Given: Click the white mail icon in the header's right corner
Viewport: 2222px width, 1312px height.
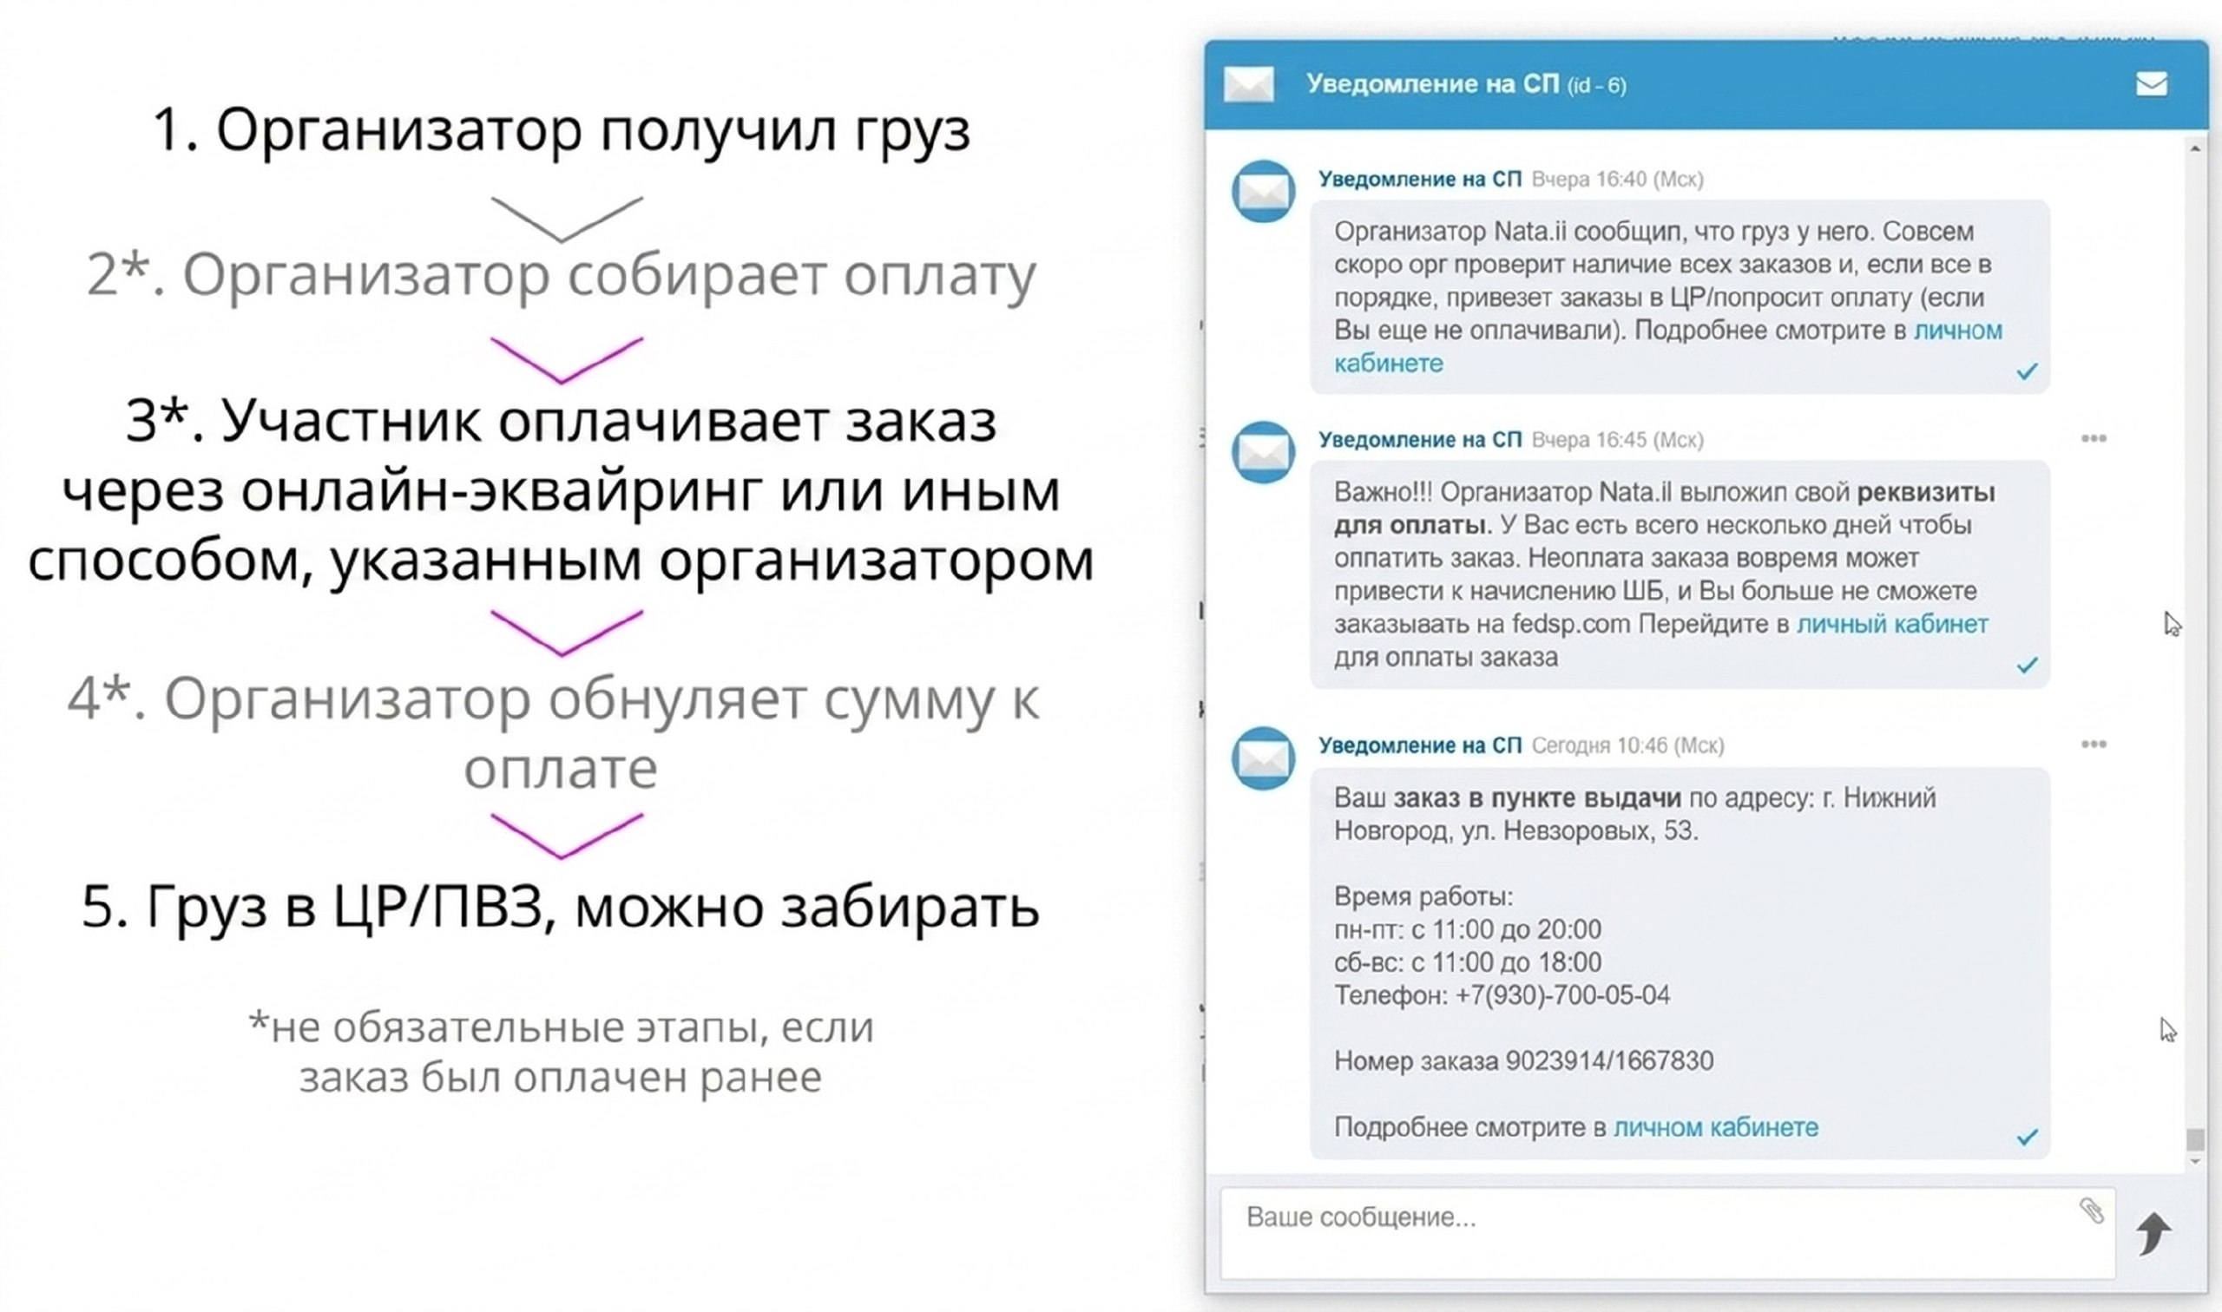Looking at the screenshot, I should [x=2152, y=84].
